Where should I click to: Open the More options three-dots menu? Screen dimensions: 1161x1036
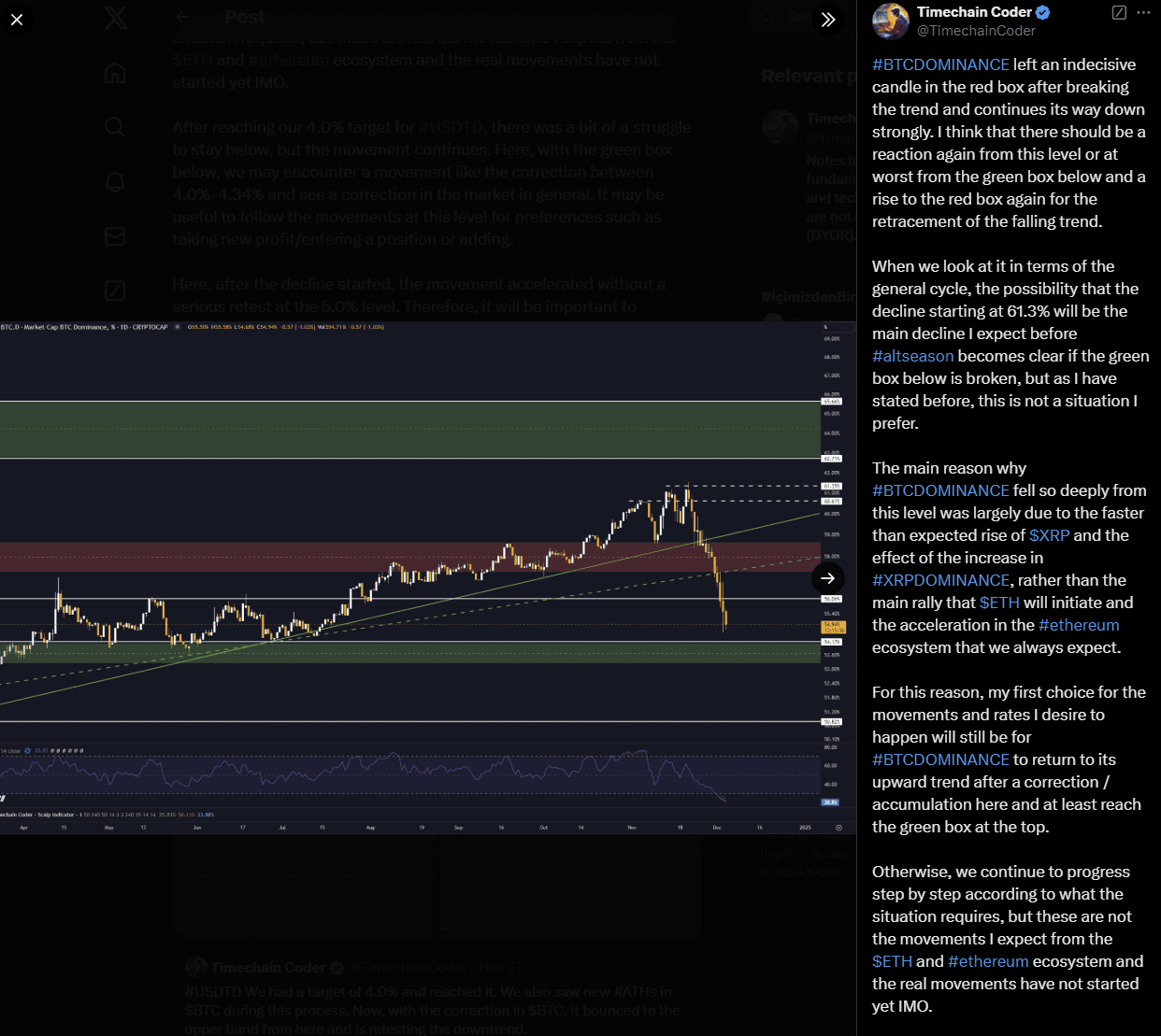[x=1144, y=12]
